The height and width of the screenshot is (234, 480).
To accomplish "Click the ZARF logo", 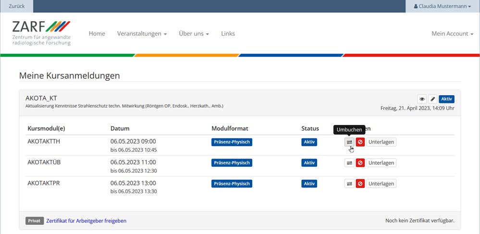I will coord(42,33).
